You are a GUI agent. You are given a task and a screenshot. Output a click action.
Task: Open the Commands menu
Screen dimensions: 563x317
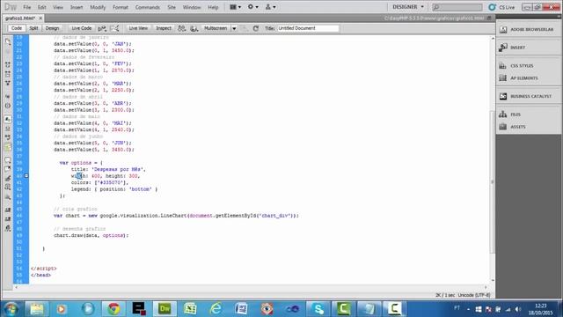tap(148, 7)
